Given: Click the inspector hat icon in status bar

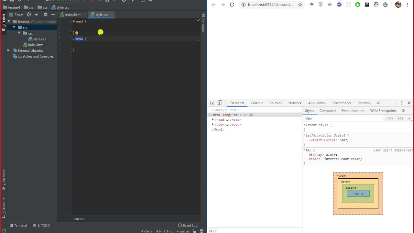Looking at the screenshot, I should (202, 231).
